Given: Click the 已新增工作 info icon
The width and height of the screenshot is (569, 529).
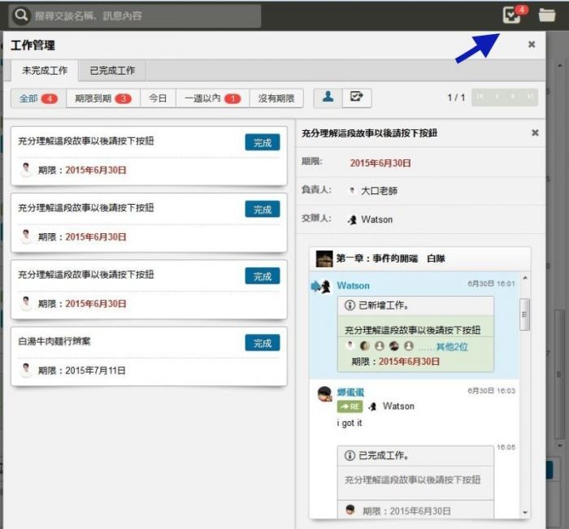Looking at the screenshot, I should (x=350, y=306).
